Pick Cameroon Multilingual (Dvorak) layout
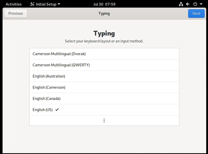 [x=59, y=54]
